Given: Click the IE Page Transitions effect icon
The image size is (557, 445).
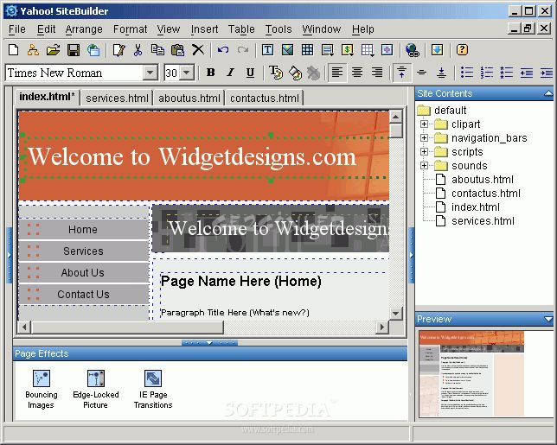Looking at the screenshot, I should [x=153, y=378].
